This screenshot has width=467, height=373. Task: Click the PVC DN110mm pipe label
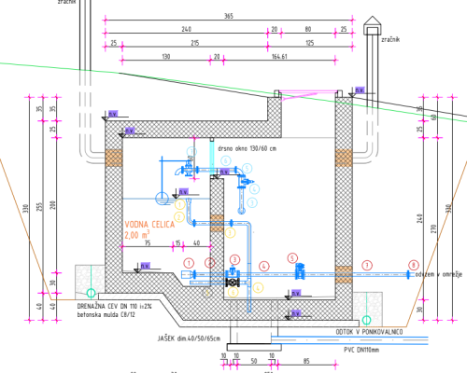(361, 350)
